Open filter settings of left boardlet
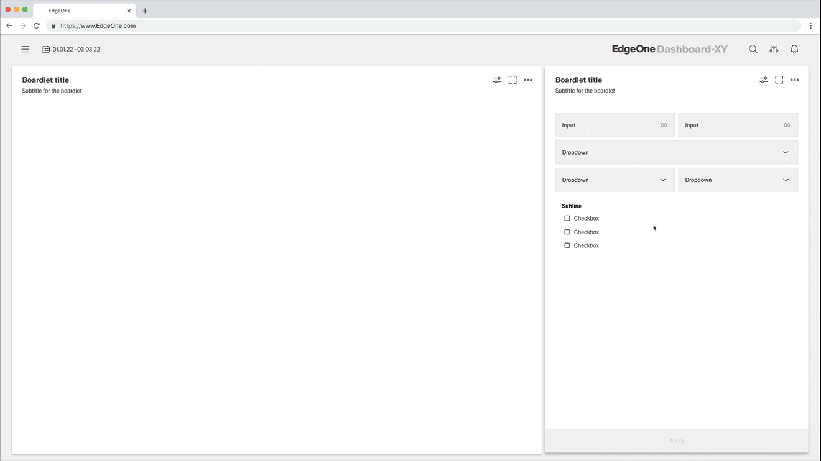The height and width of the screenshot is (461, 821). [497, 80]
